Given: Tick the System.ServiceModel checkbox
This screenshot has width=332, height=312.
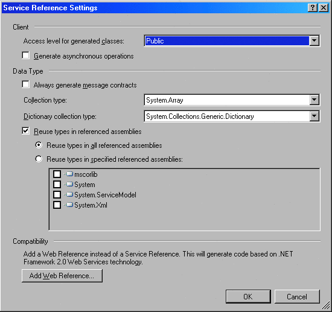Looking at the screenshot, I should coord(57,194).
